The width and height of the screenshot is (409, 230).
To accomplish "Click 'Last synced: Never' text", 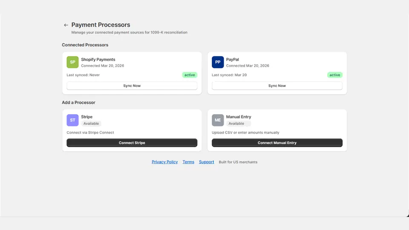I will pyautogui.click(x=83, y=75).
